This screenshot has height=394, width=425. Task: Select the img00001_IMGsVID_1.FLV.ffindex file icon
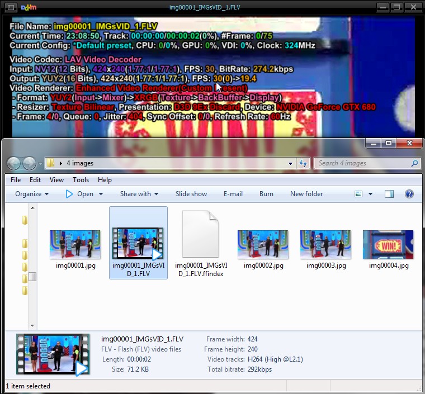200,234
